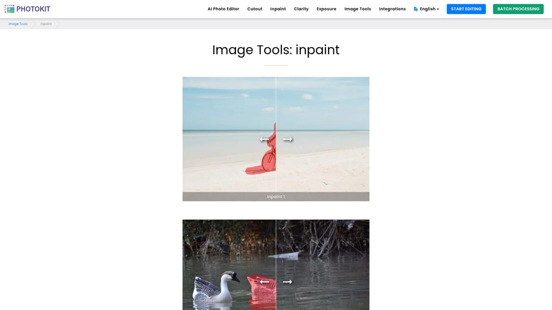This screenshot has width=552, height=310.
Task: Click right arrow on goose comparison slider
Action: [x=288, y=282]
